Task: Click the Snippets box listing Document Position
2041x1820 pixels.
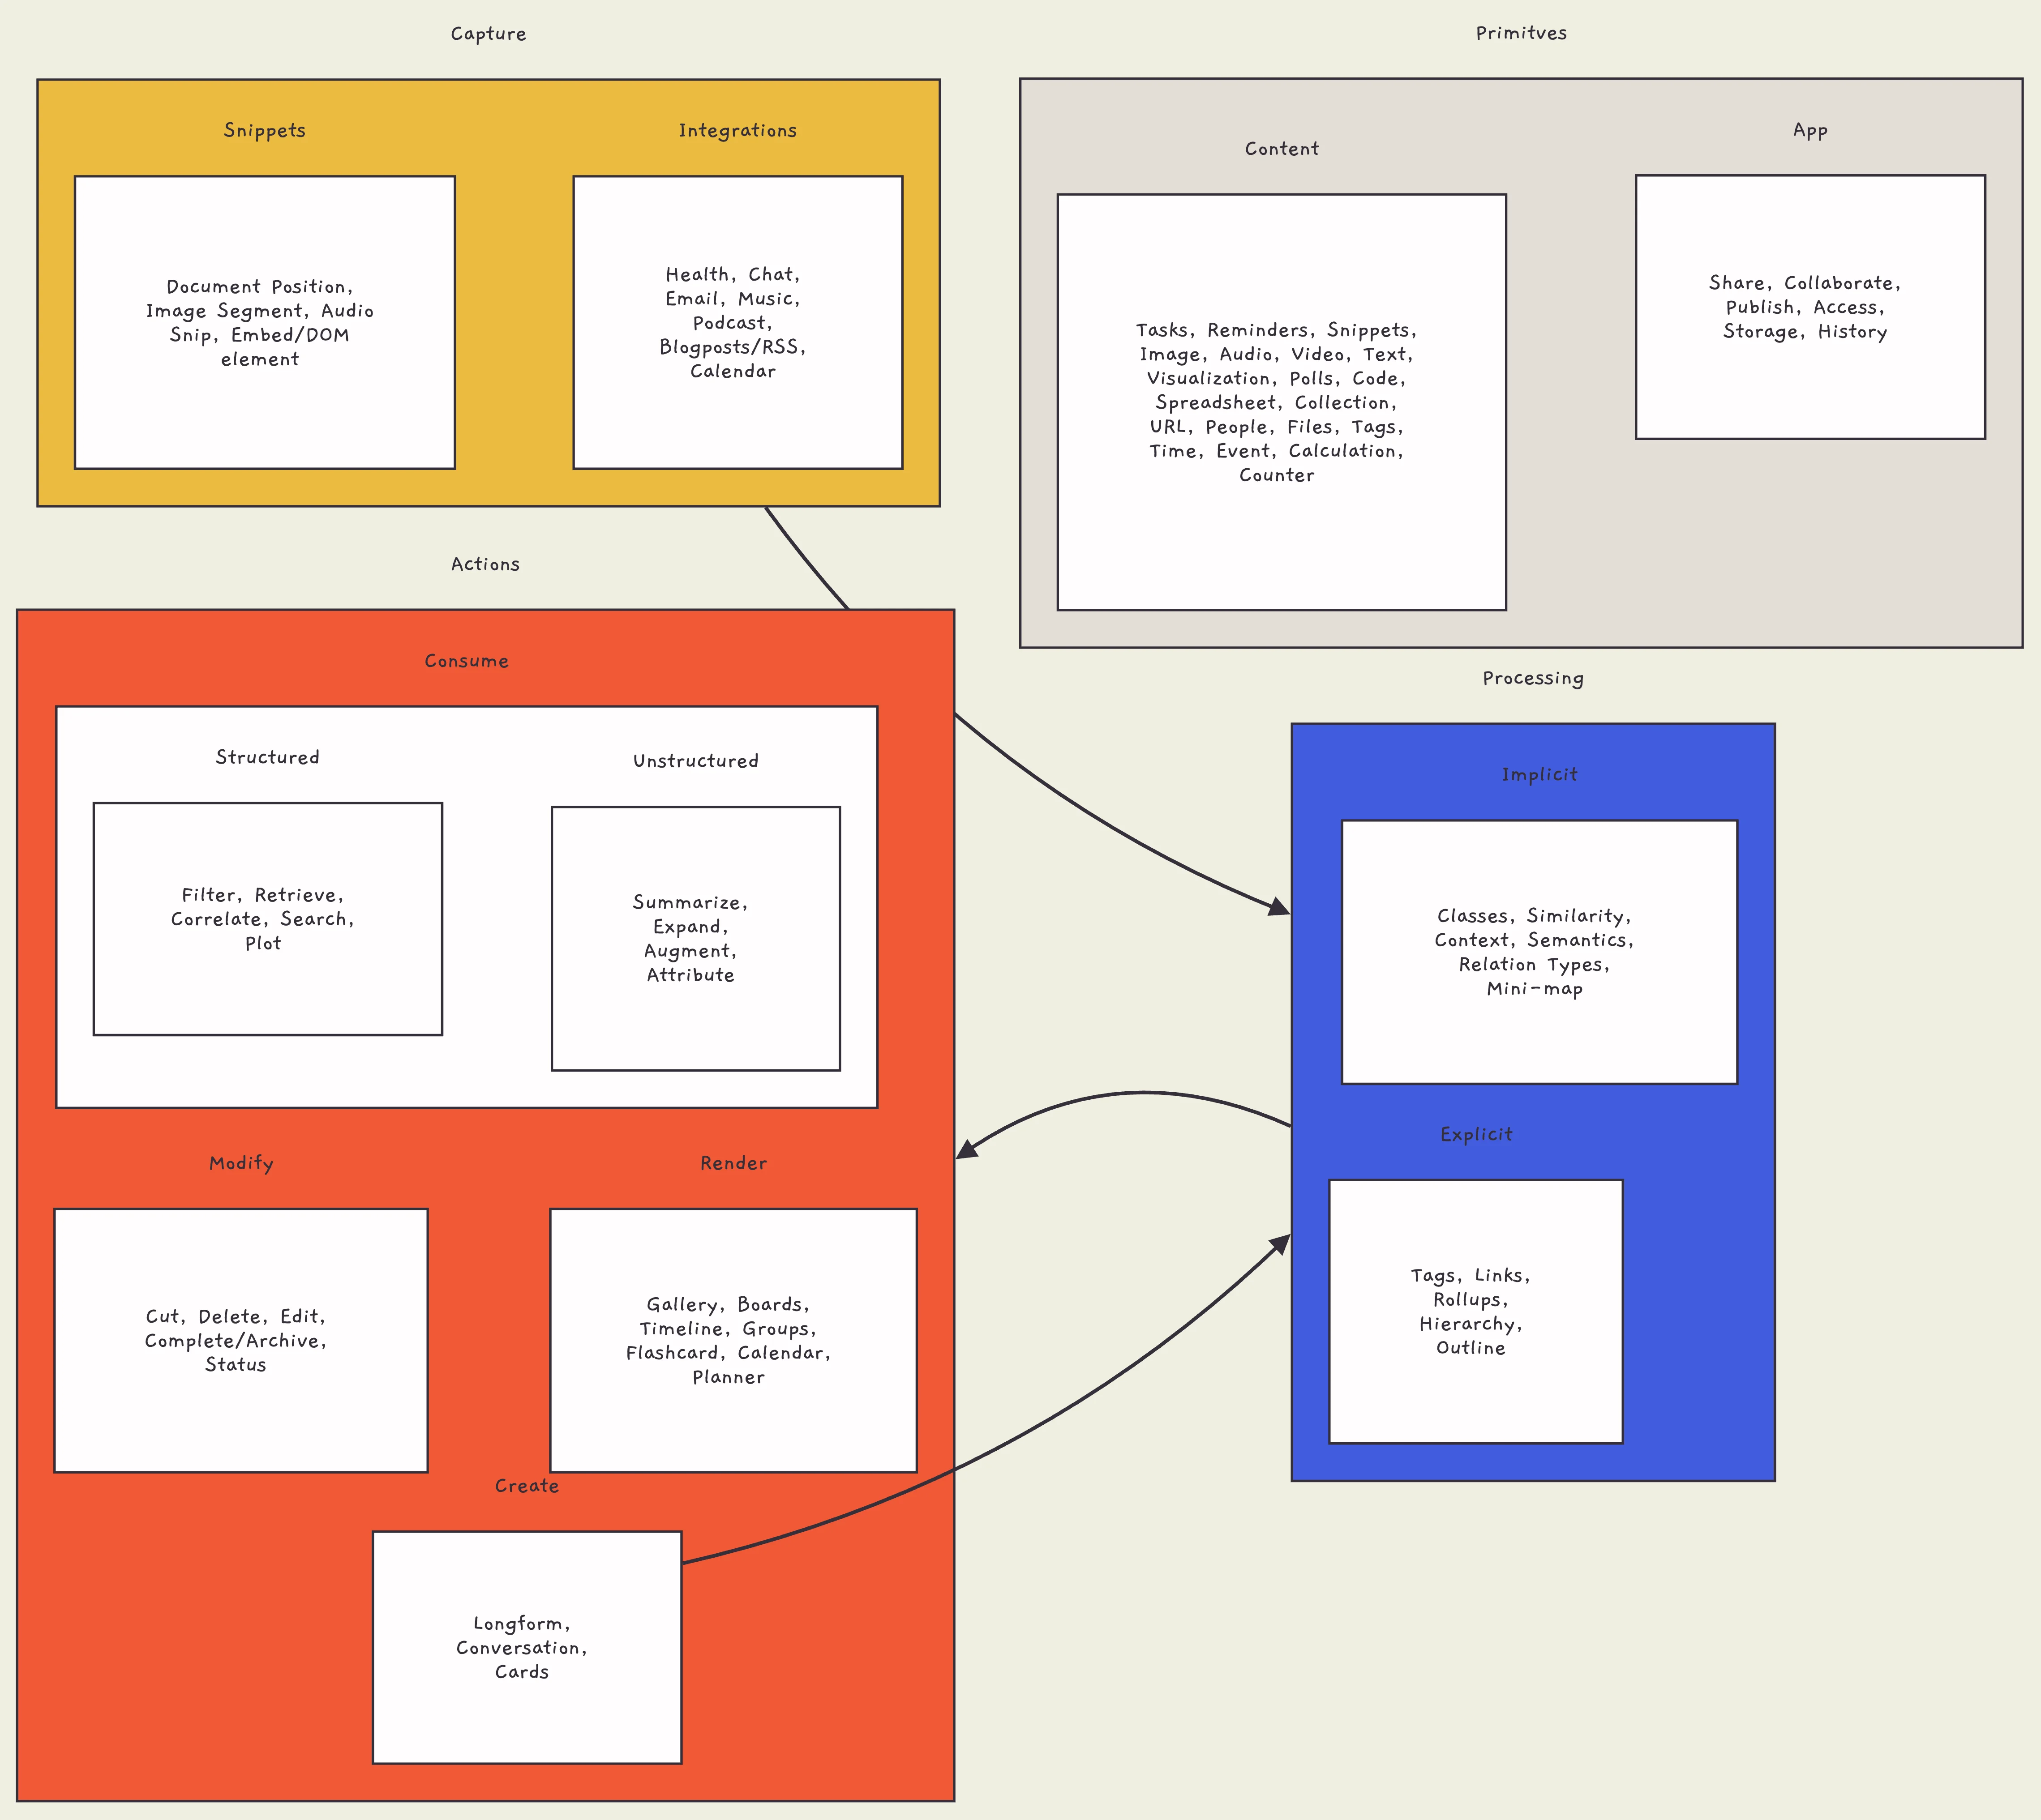Action: (x=264, y=322)
